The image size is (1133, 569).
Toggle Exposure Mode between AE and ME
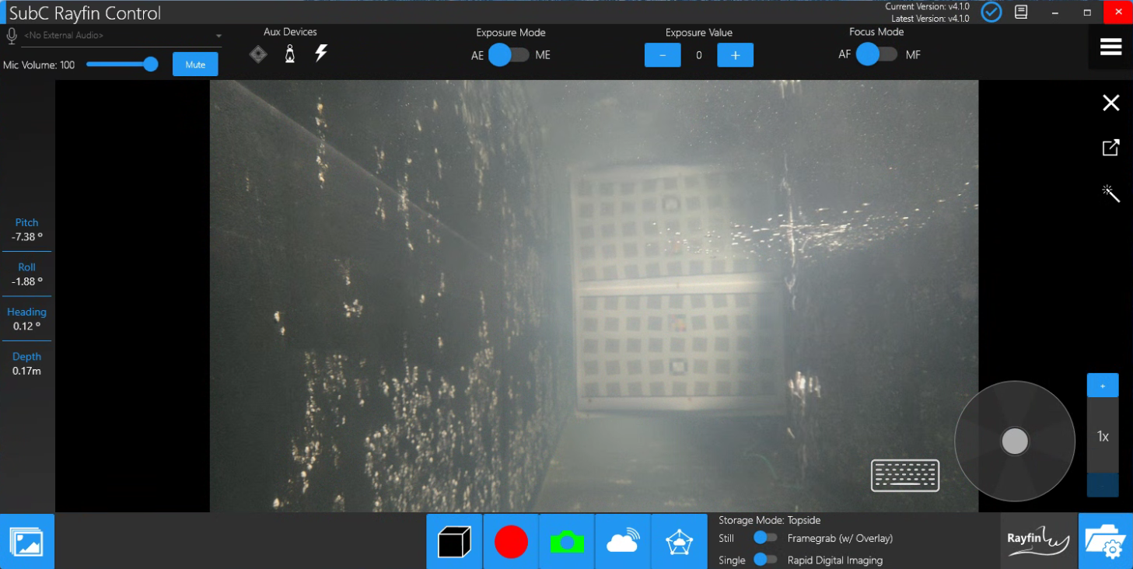509,55
